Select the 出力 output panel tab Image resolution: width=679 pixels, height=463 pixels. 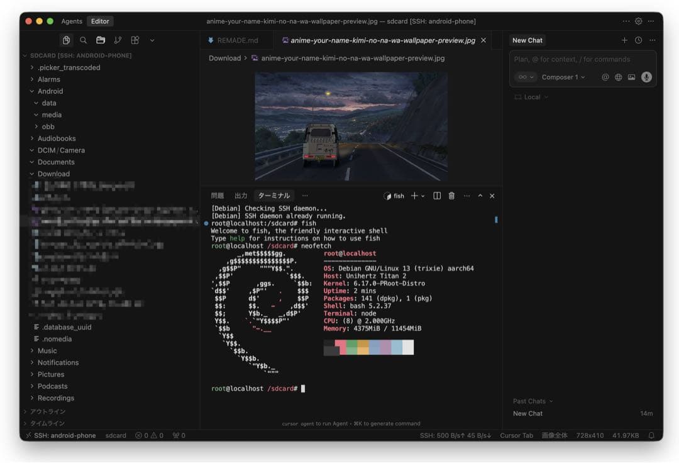click(x=241, y=196)
